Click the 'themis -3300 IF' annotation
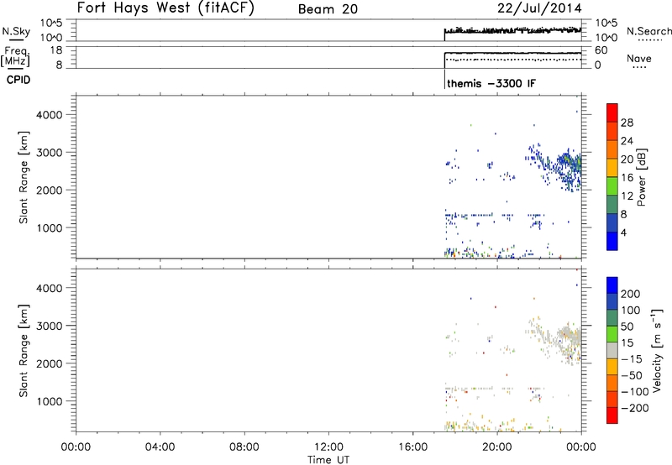 coord(491,83)
